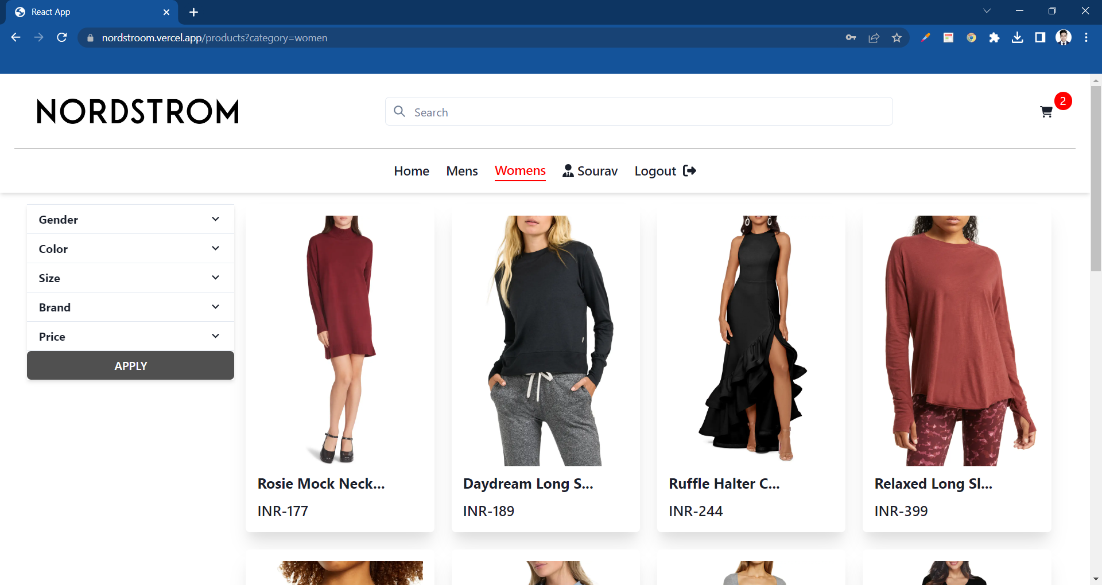Viewport: 1102px width, 585px height.
Task: Open the shopping cart icon
Action: point(1046,112)
